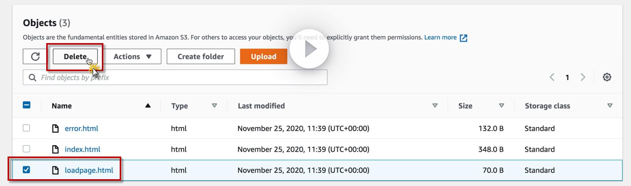Click the file icon next to index.html
This screenshot has width=631, height=186.
(55, 149)
